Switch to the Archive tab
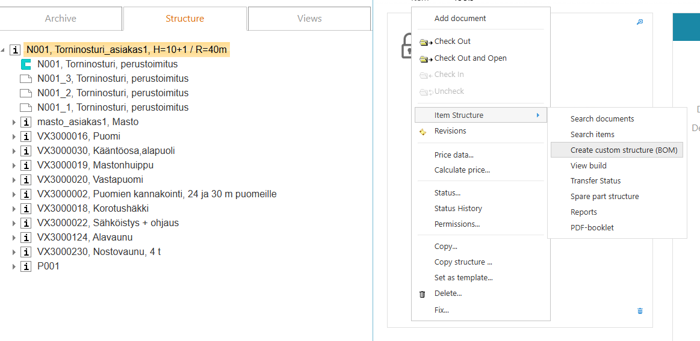 pos(61,19)
